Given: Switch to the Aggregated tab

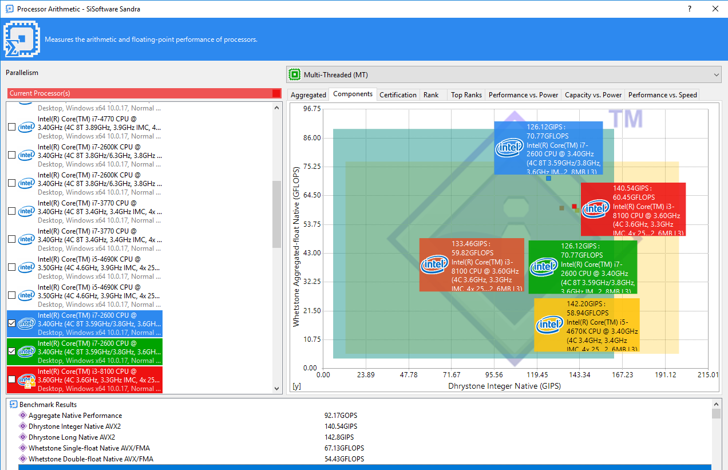Looking at the screenshot, I should [308, 95].
